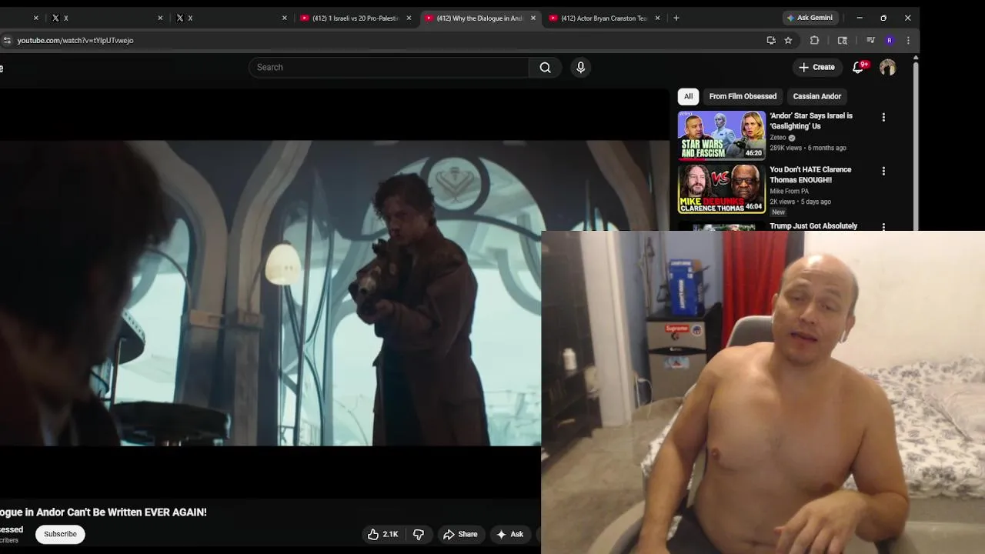Click Ask Gemini in the title bar
The height and width of the screenshot is (554, 985).
point(809,18)
